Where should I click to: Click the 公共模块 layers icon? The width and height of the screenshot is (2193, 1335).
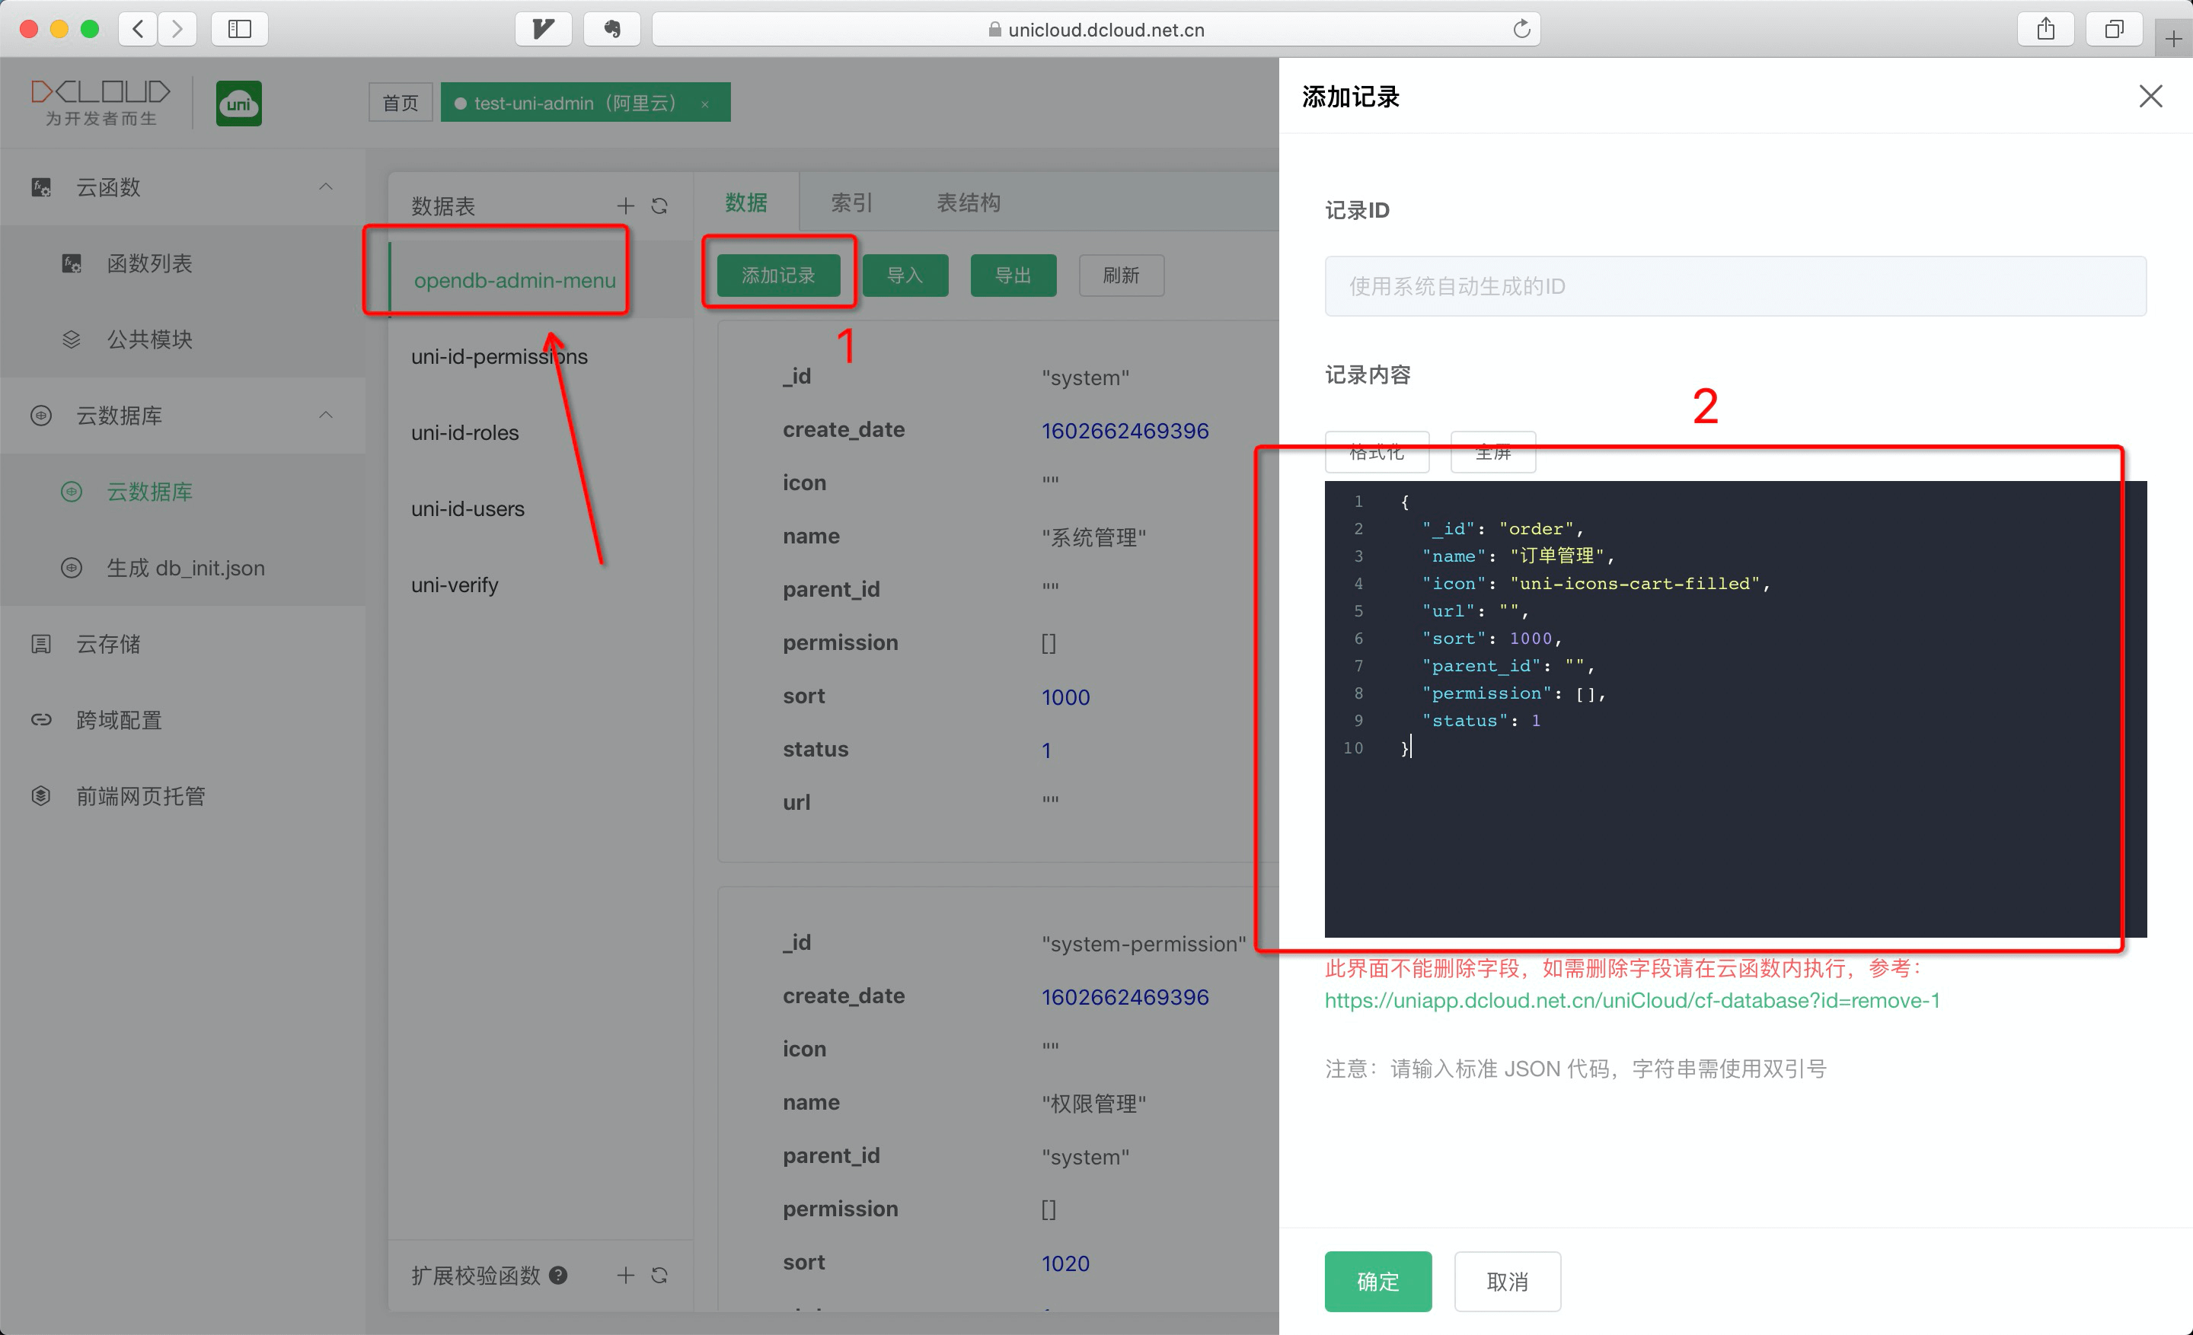coord(72,339)
